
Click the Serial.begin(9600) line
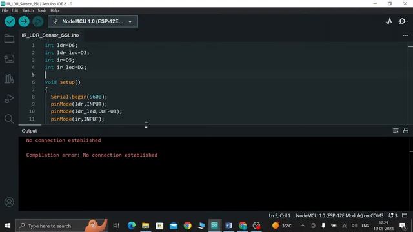(79, 97)
